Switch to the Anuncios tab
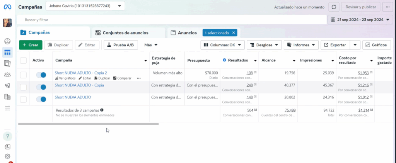Image resolution: width=396 pixels, height=163 pixels. click(x=187, y=33)
